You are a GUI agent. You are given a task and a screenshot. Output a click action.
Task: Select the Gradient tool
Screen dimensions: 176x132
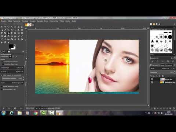click(15, 36)
